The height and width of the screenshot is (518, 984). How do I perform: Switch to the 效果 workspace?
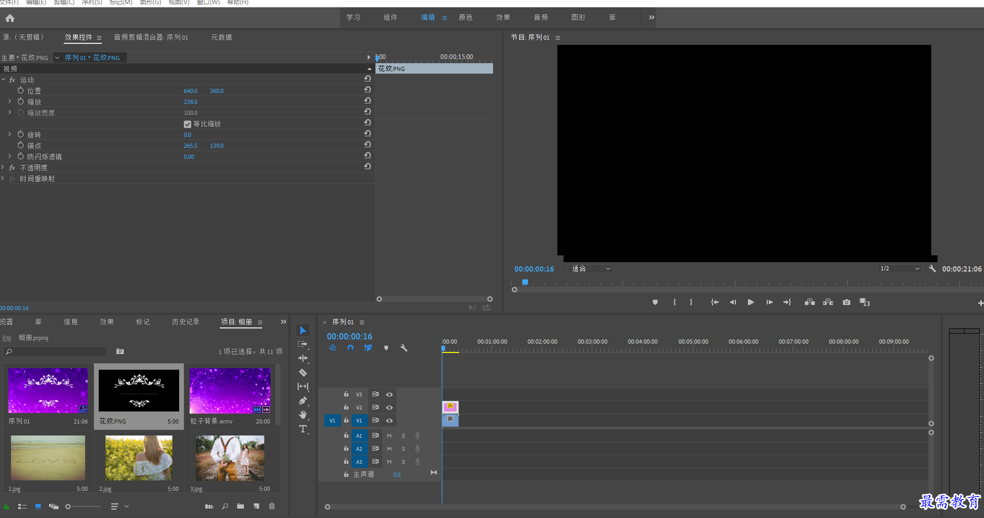(503, 17)
